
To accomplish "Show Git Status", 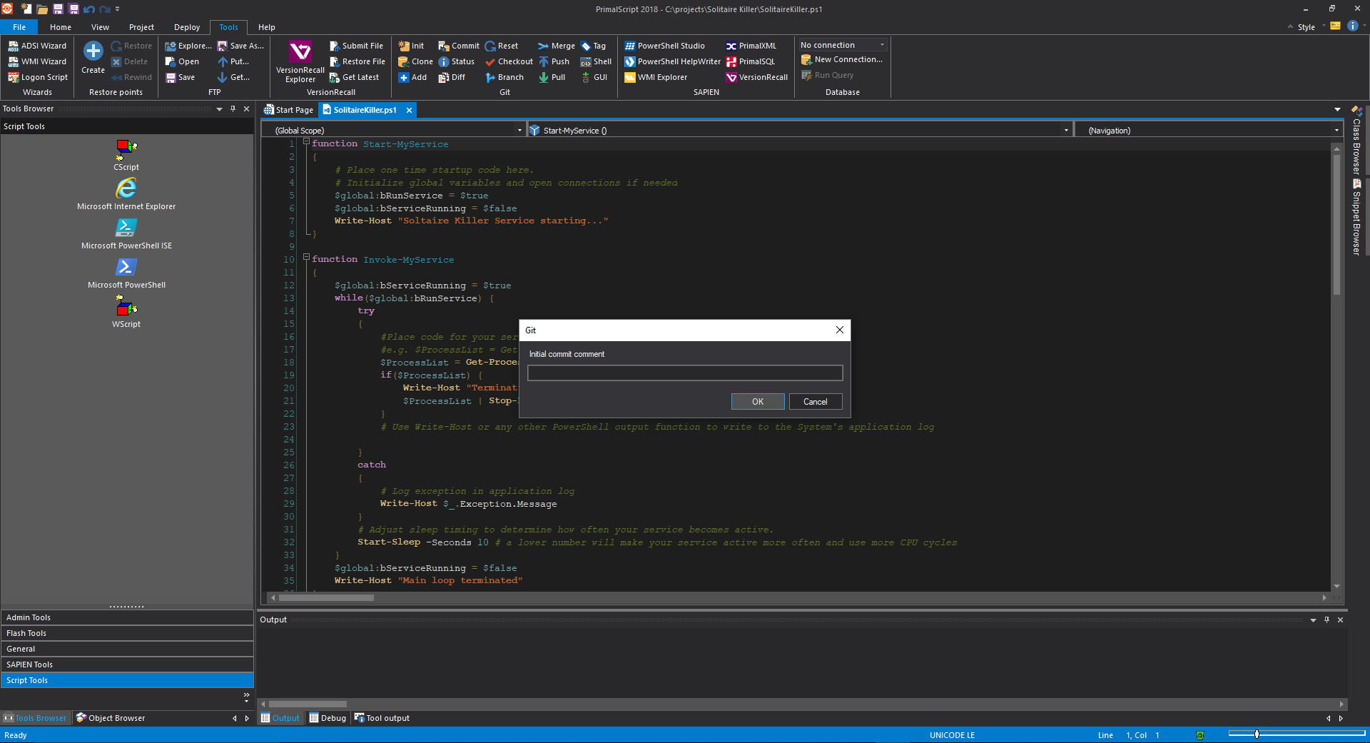I will point(456,61).
